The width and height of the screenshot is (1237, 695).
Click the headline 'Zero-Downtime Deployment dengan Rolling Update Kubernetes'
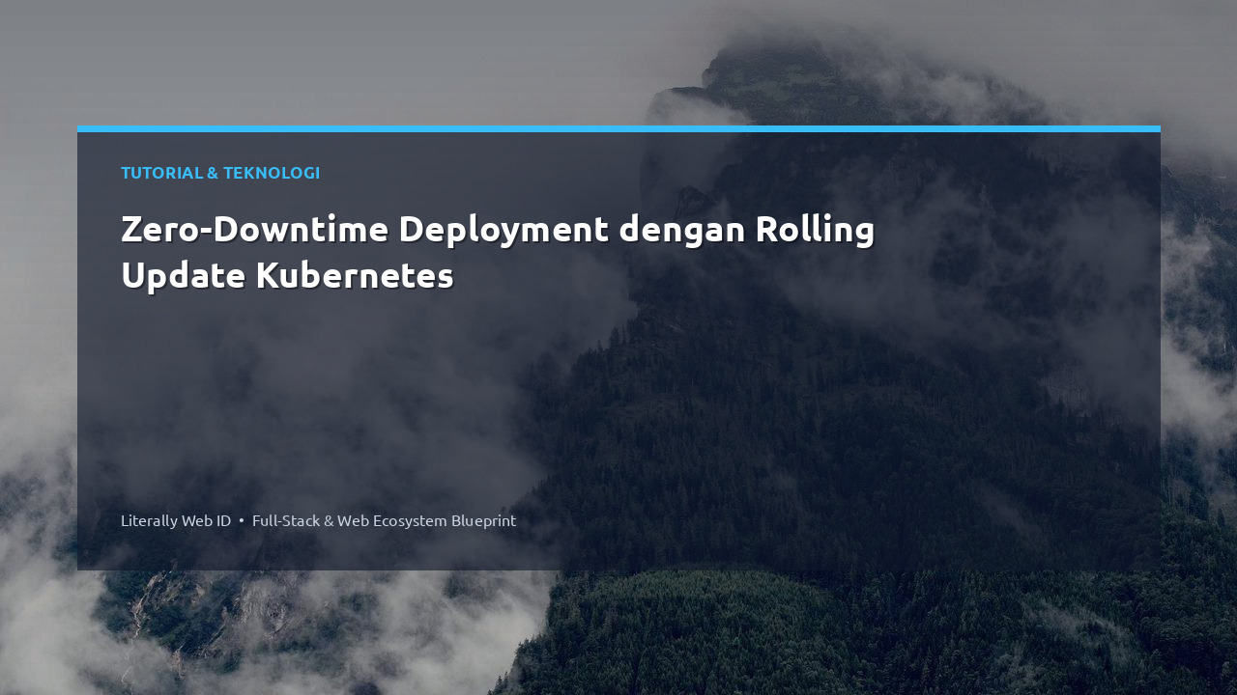pos(498,253)
